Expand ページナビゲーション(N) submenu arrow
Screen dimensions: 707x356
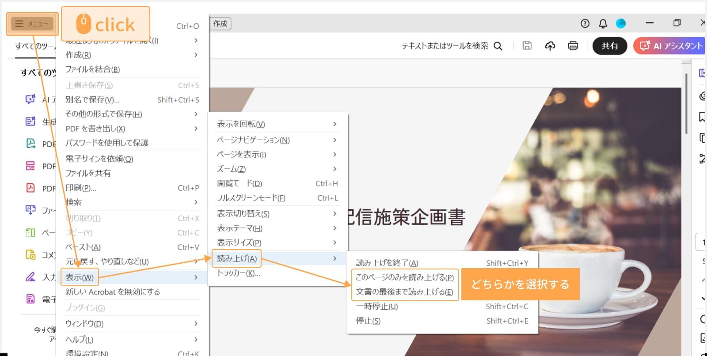click(x=334, y=140)
